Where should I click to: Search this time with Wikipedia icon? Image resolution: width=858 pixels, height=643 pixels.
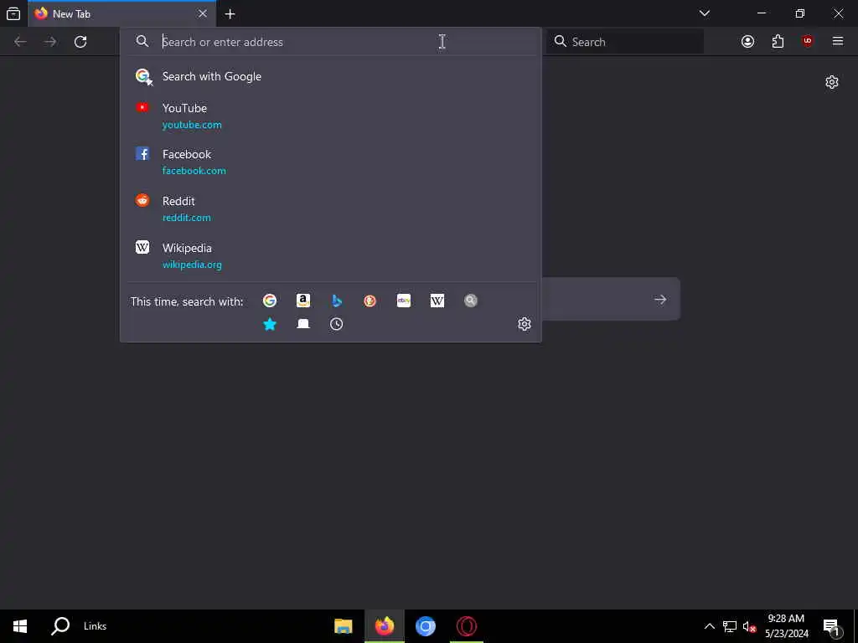pos(437,301)
